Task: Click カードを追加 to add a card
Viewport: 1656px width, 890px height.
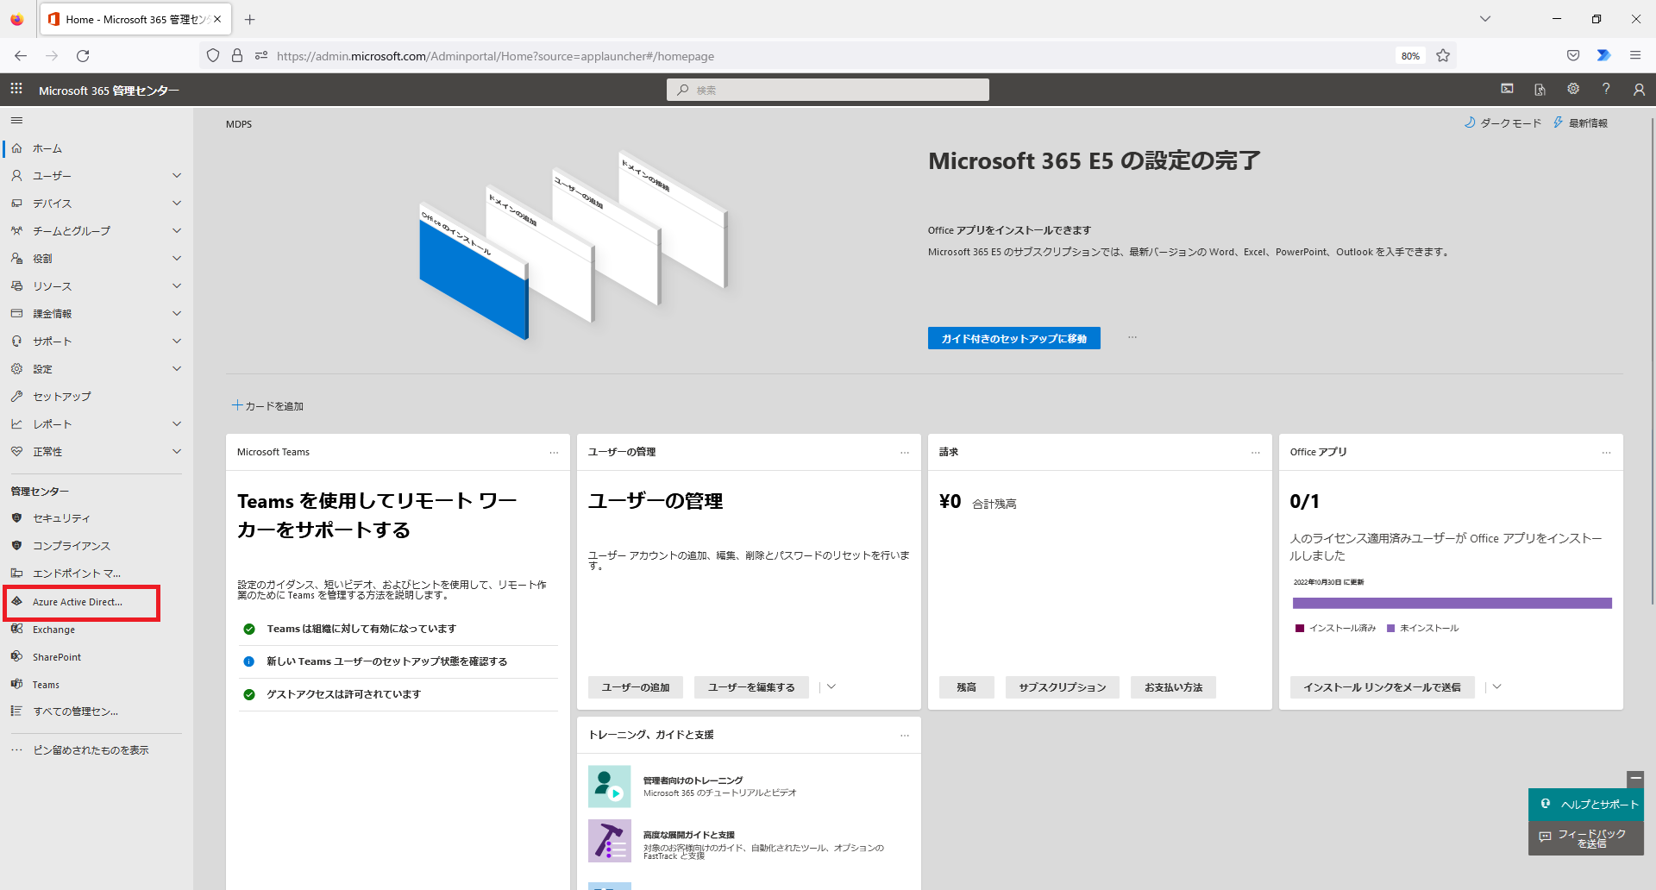Action: 268,406
